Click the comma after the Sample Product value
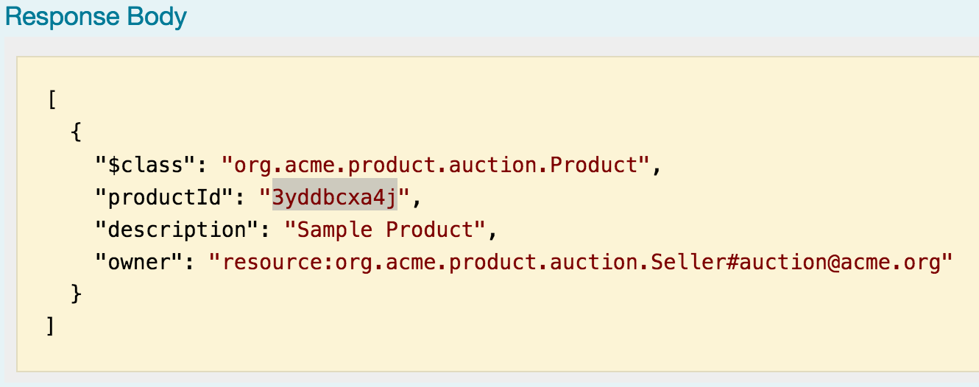The width and height of the screenshot is (979, 387). (492, 231)
